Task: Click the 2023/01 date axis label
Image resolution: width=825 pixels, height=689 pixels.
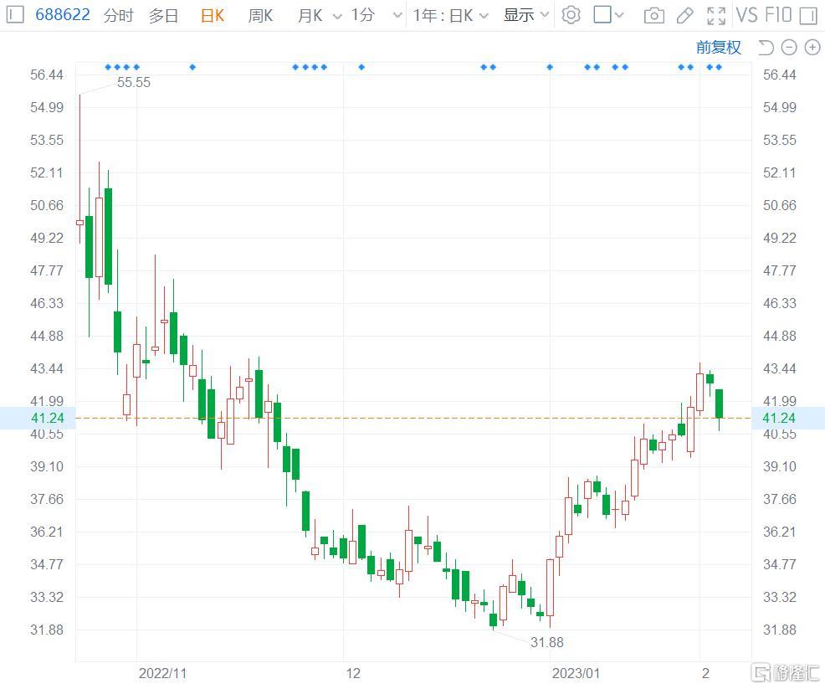Action: (576, 673)
